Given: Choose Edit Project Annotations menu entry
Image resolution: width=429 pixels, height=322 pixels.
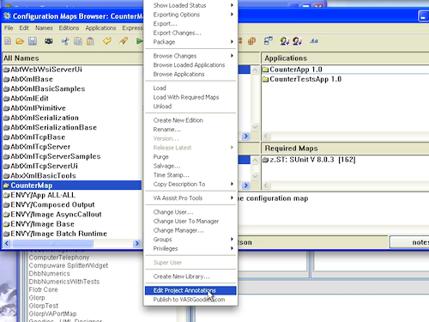Looking at the screenshot, I should (x=190, y=290).
